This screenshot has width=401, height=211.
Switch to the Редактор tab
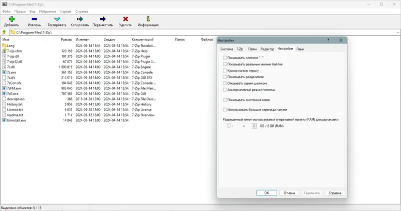[x=267, y=49]
